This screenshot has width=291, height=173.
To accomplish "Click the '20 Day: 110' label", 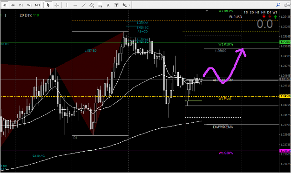I will point(29,15).
